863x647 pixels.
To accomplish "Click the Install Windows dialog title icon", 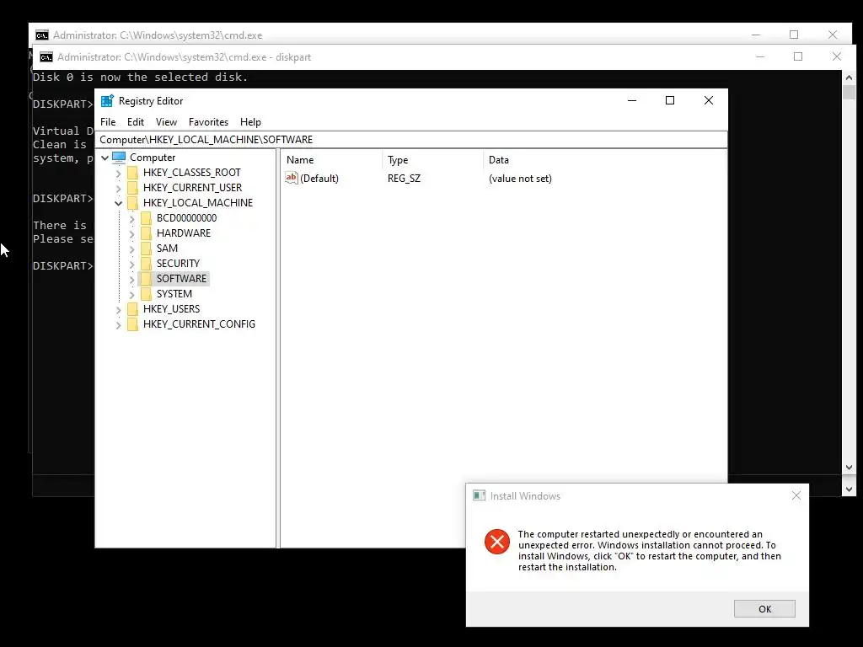I will tap(480, 495).
